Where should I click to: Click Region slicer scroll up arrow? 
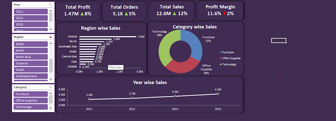coord(51,43)
